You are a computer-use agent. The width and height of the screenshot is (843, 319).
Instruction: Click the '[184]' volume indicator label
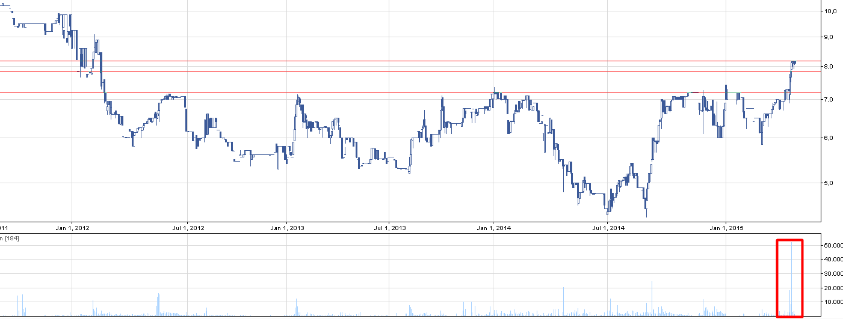(x=12, y=239)
